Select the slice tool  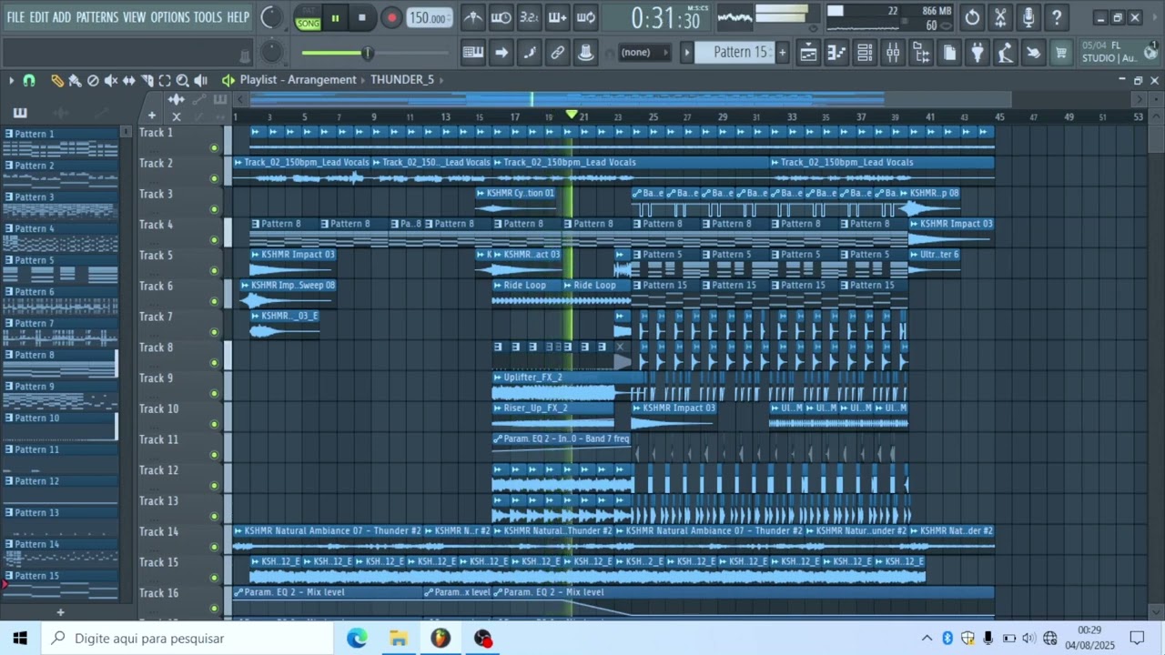click(147, 80)
